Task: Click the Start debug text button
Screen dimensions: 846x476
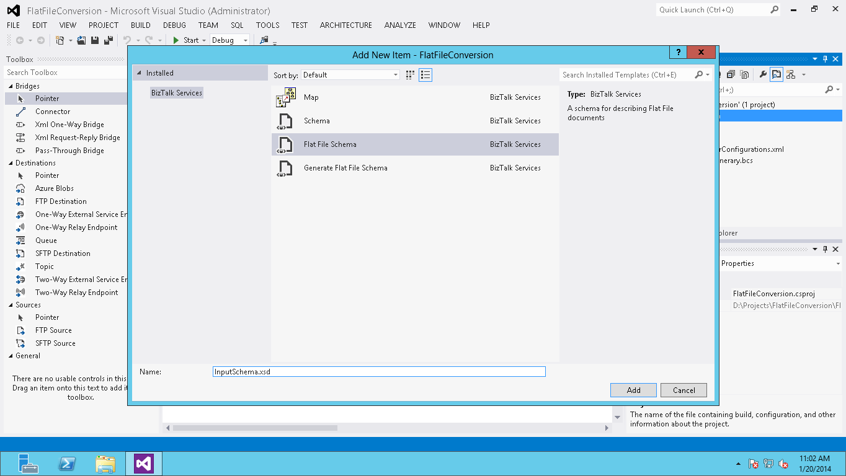Action: [191, 40]
